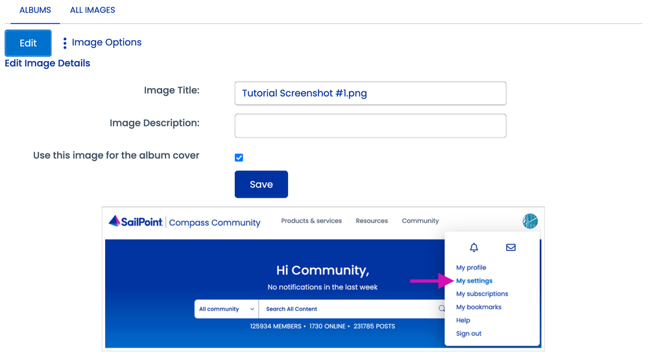Click the notification bell icon

(474, 248)
